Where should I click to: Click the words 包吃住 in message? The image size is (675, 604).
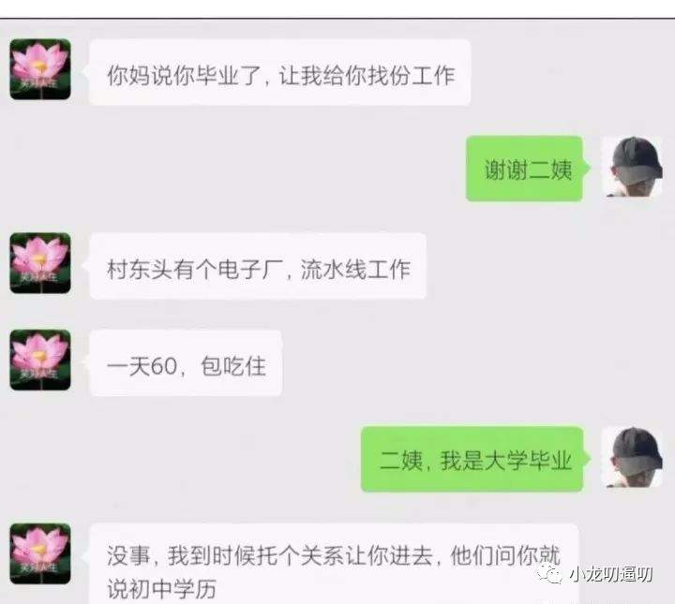pos(233,367)
